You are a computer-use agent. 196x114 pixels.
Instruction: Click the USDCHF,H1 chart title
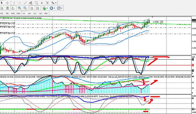point(7,18)
